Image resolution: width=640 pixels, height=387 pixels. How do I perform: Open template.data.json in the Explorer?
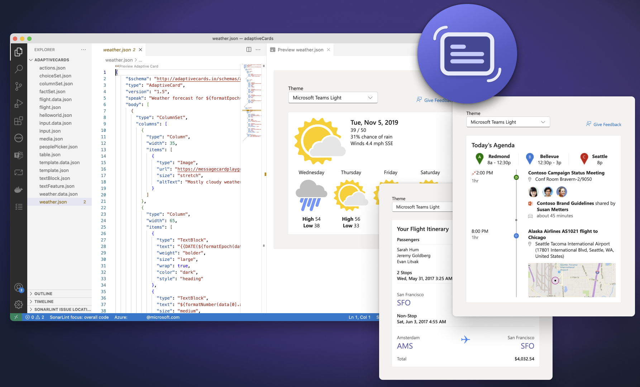point(59,162)
